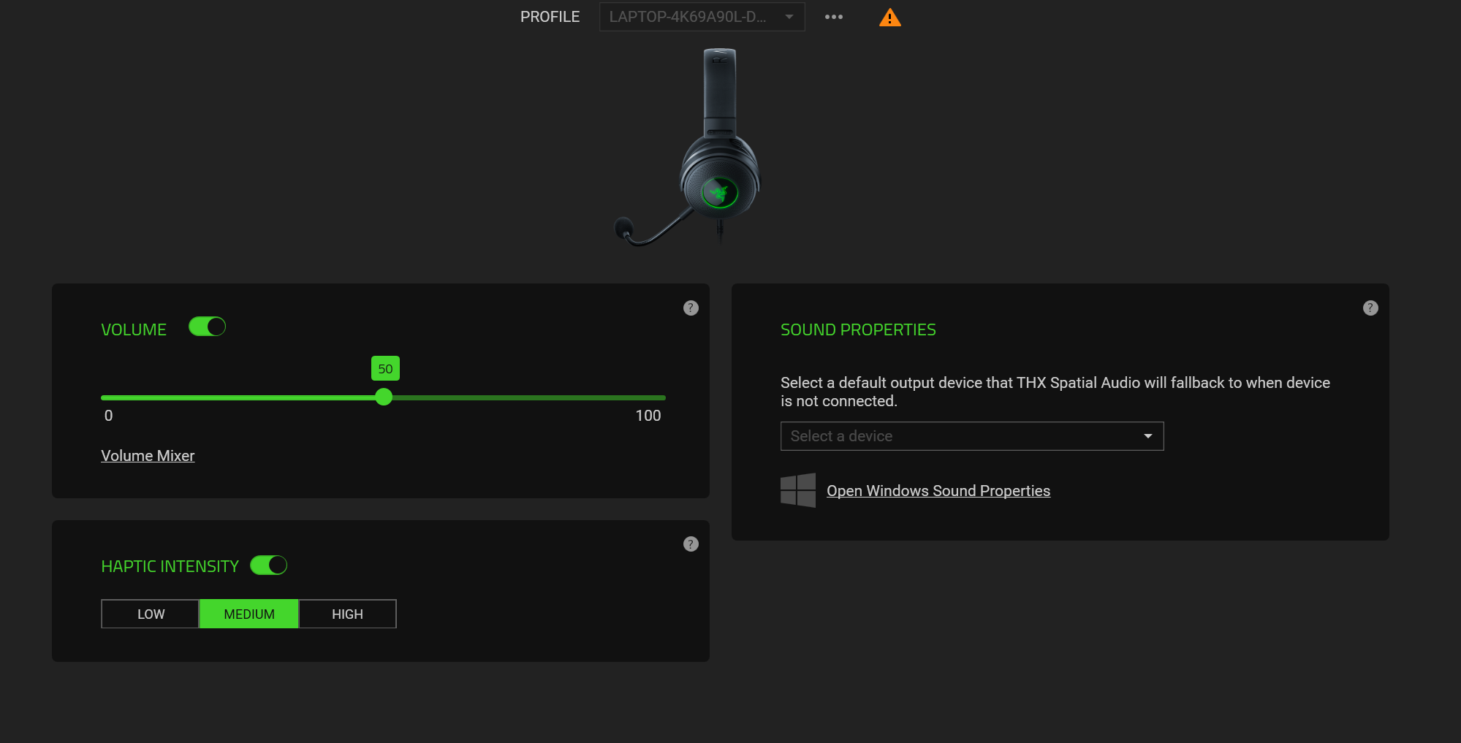Click the help icon in Sound Properties panel
This screenshot has width=1461, height=743.
coord(1370,308)
